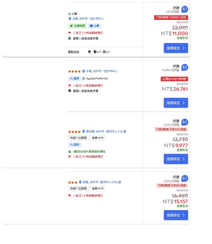This screenshot has height=244, width=212.
Task: Click the 免費WiFi tag in 西區 listing
Action: (x=98, y=188)
